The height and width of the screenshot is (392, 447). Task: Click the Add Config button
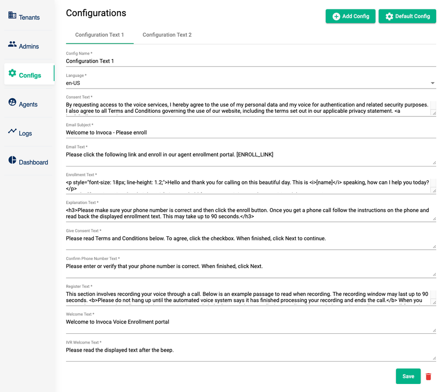(x=350, y=16)
